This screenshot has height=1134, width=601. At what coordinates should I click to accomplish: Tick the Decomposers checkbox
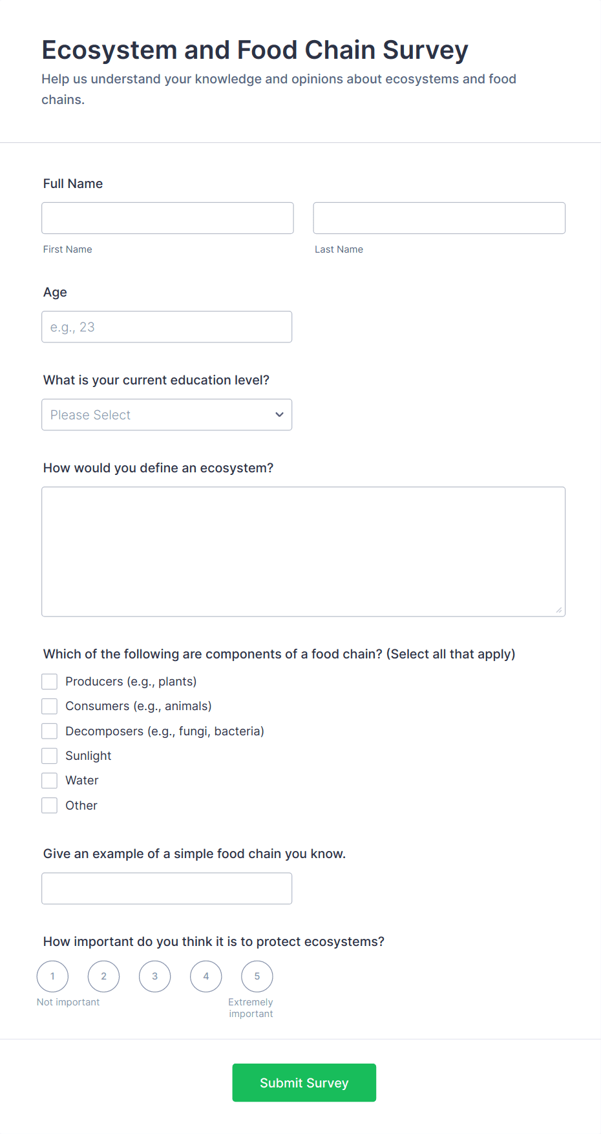click(x=50, y=731)
